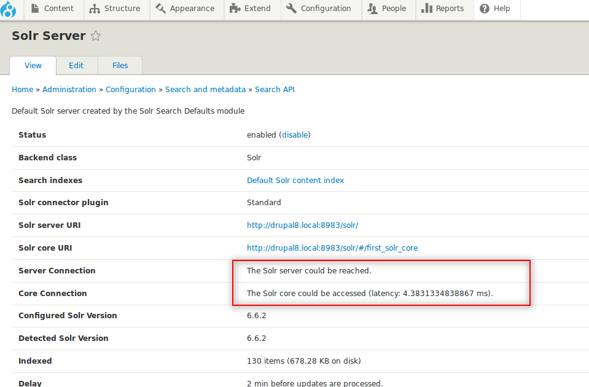Click the Content page icon in toolbar
This screenshot has height=387, width=589.
pos(35,8)
